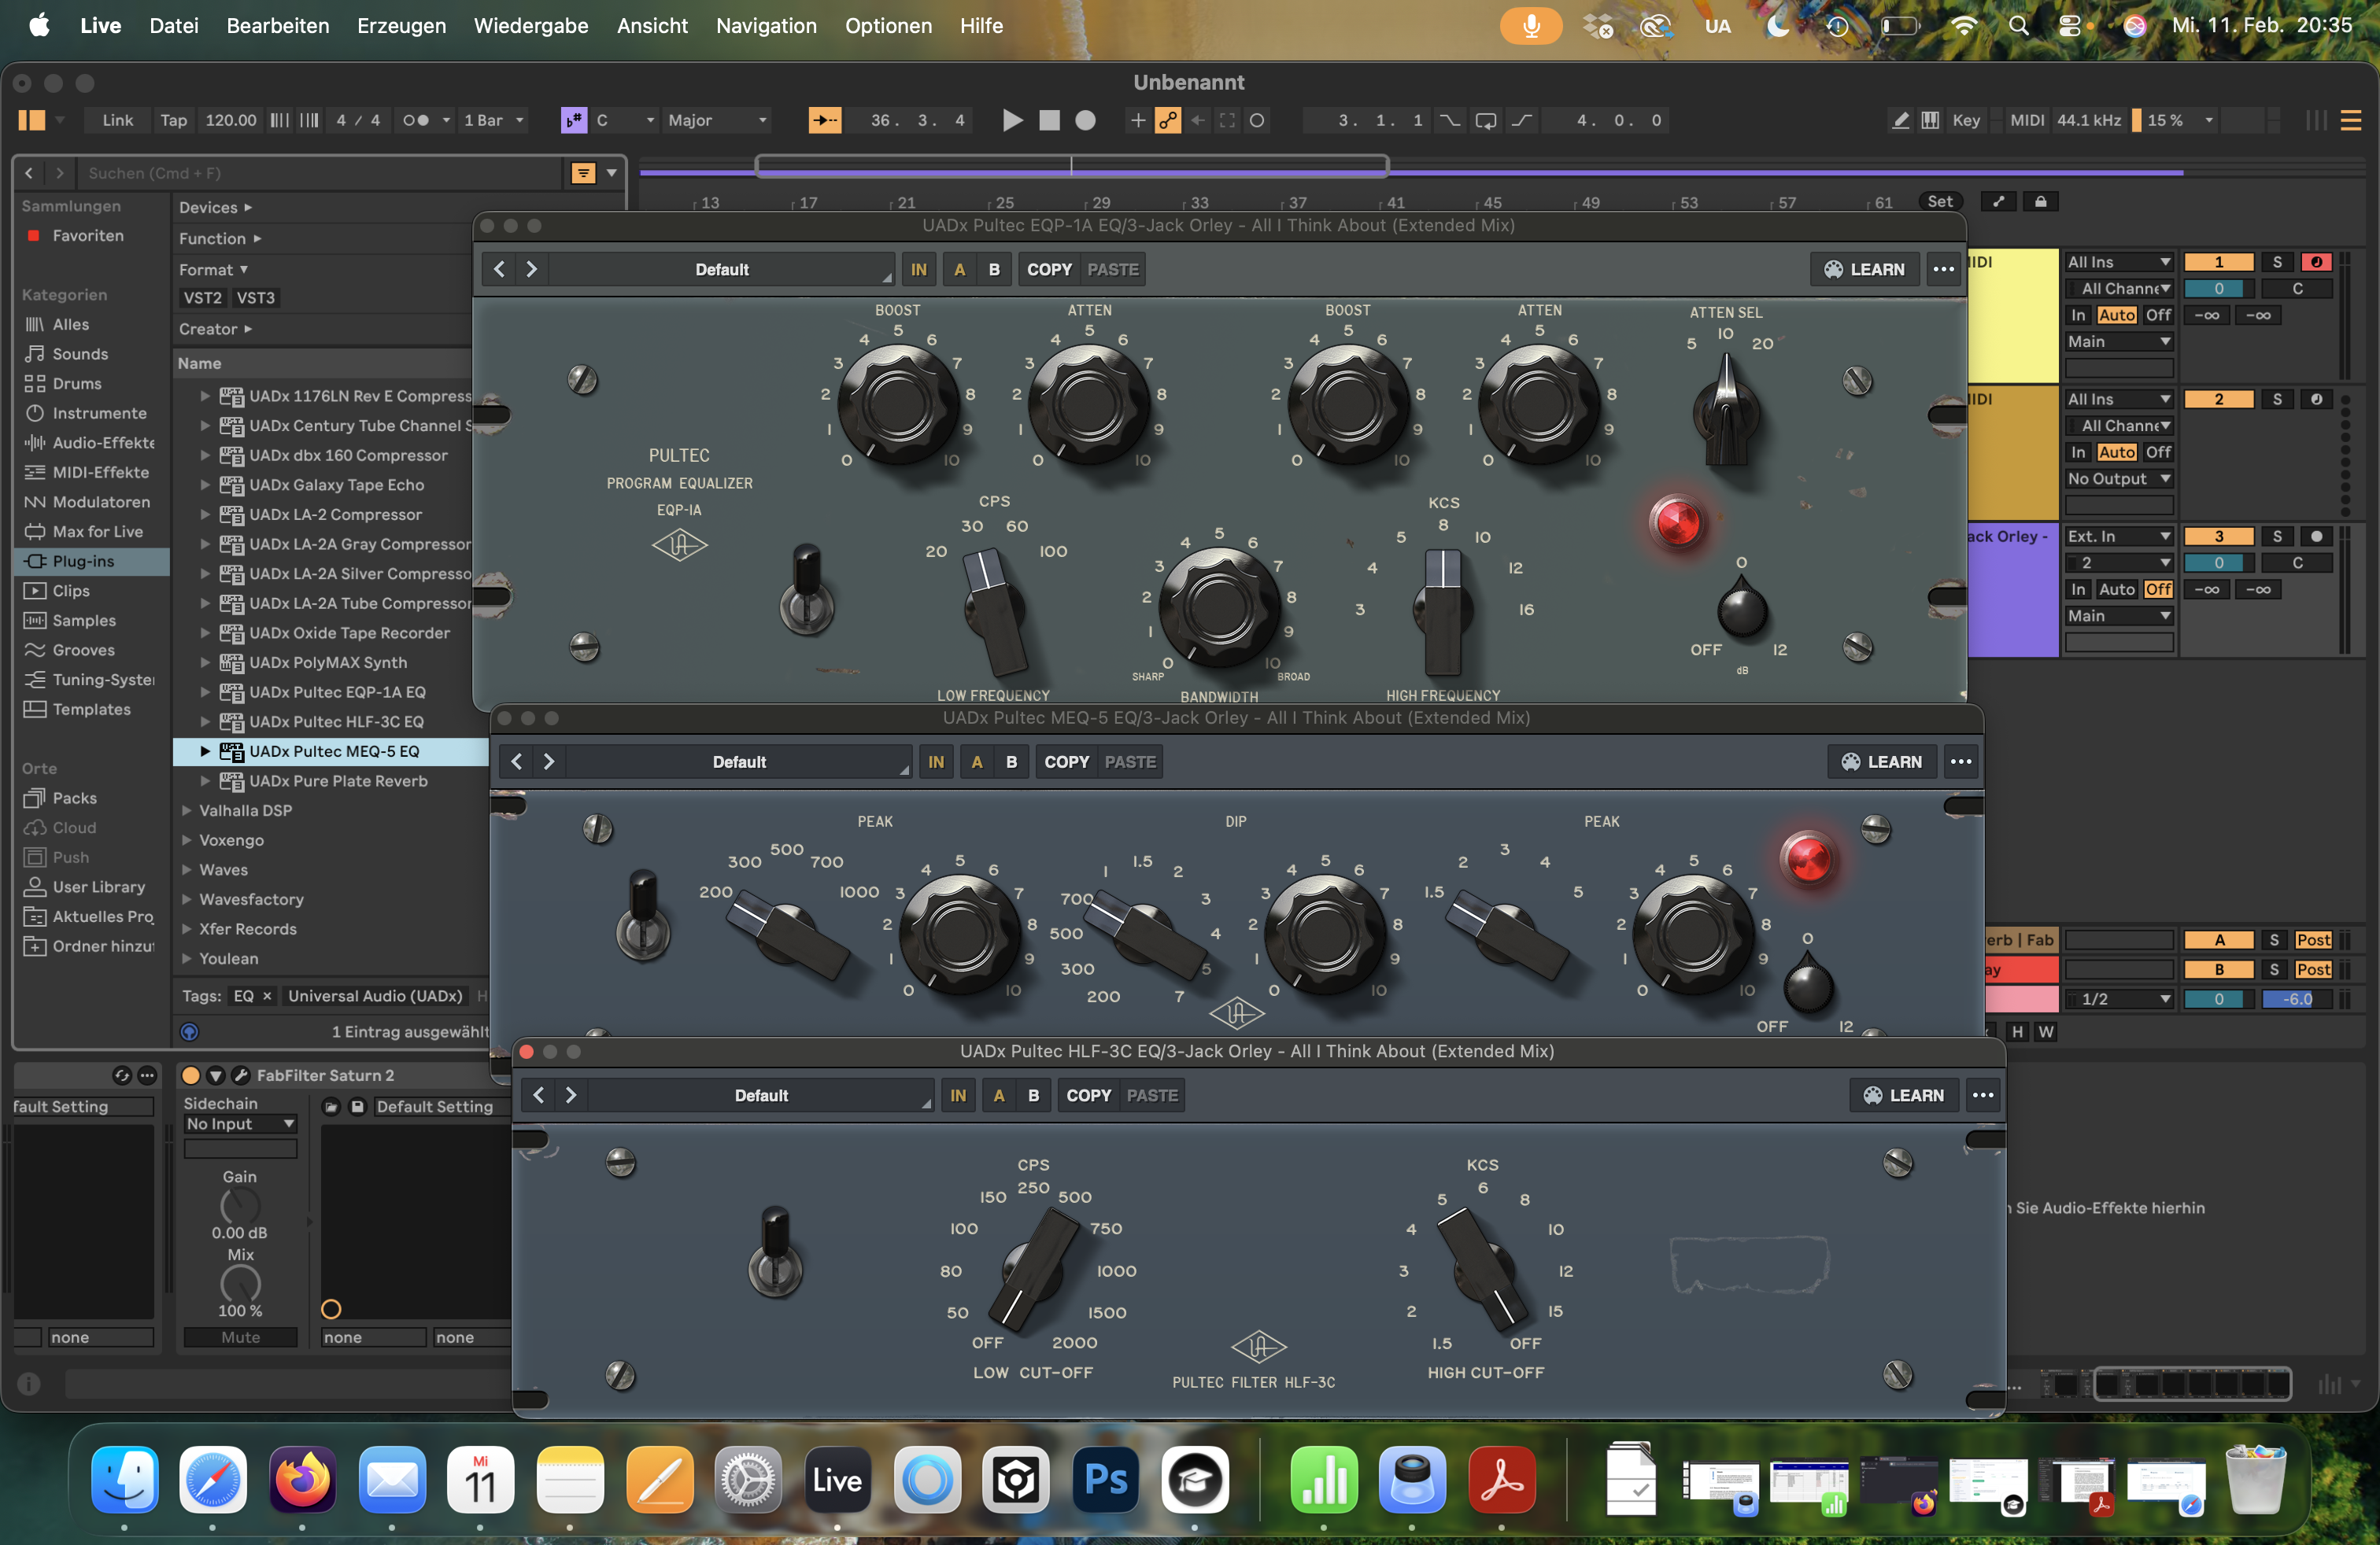Click the filter icon in the browser search bar
The image size is (2380, 1545).
coord(584,172)
